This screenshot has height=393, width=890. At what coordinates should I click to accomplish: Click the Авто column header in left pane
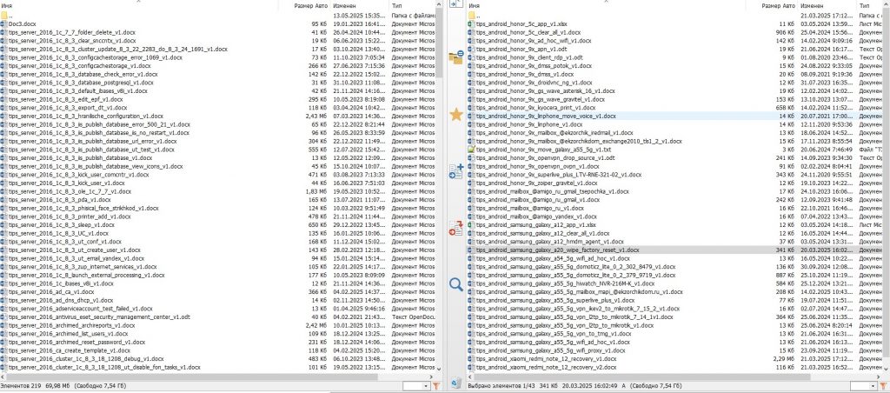(x=322, y=5)
